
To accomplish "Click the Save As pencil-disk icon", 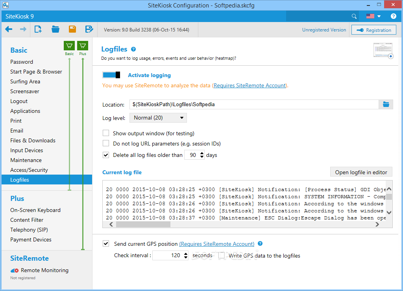I will [89, 29].
